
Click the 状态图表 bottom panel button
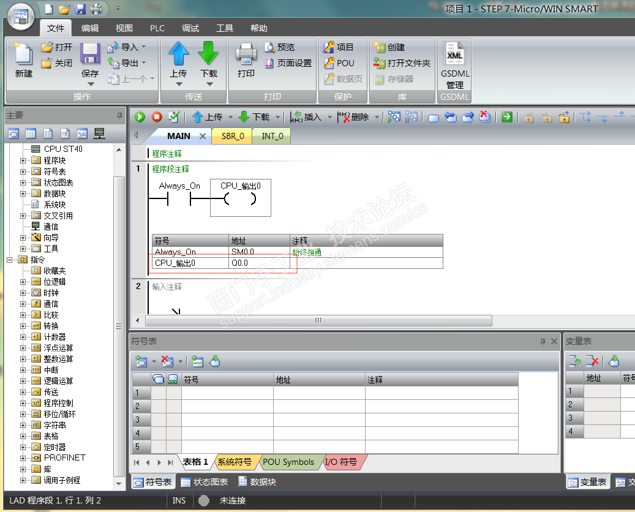pos(205,482)
